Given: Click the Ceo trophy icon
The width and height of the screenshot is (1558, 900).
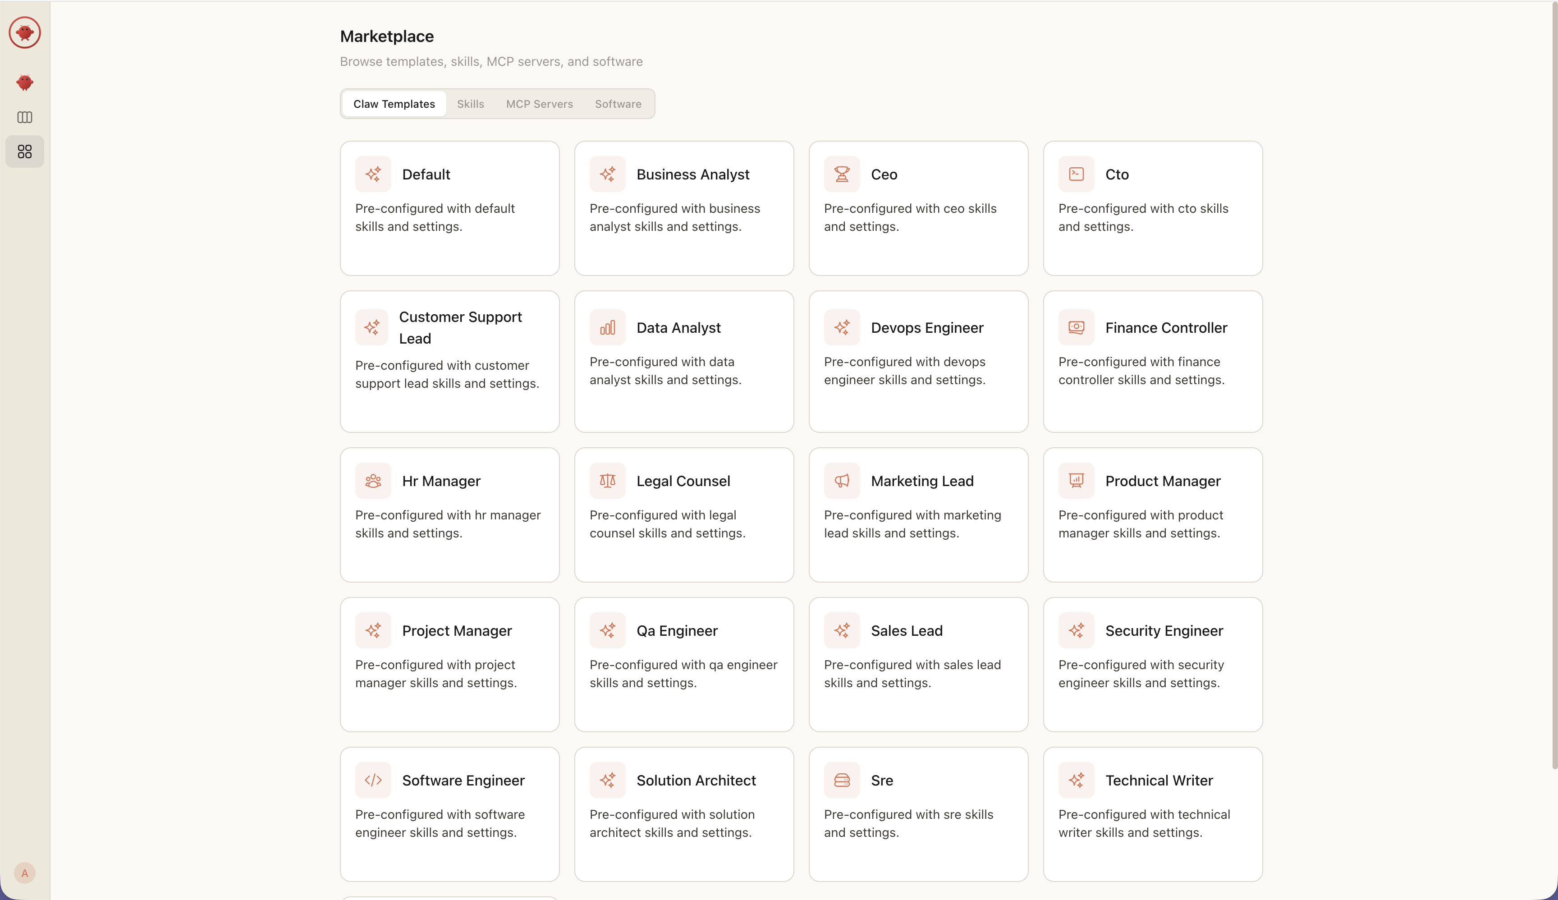Looking at the screenshot, I should (842, 174).
